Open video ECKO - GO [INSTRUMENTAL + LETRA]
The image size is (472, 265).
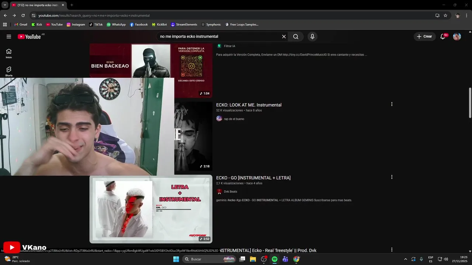click(253, 178)
